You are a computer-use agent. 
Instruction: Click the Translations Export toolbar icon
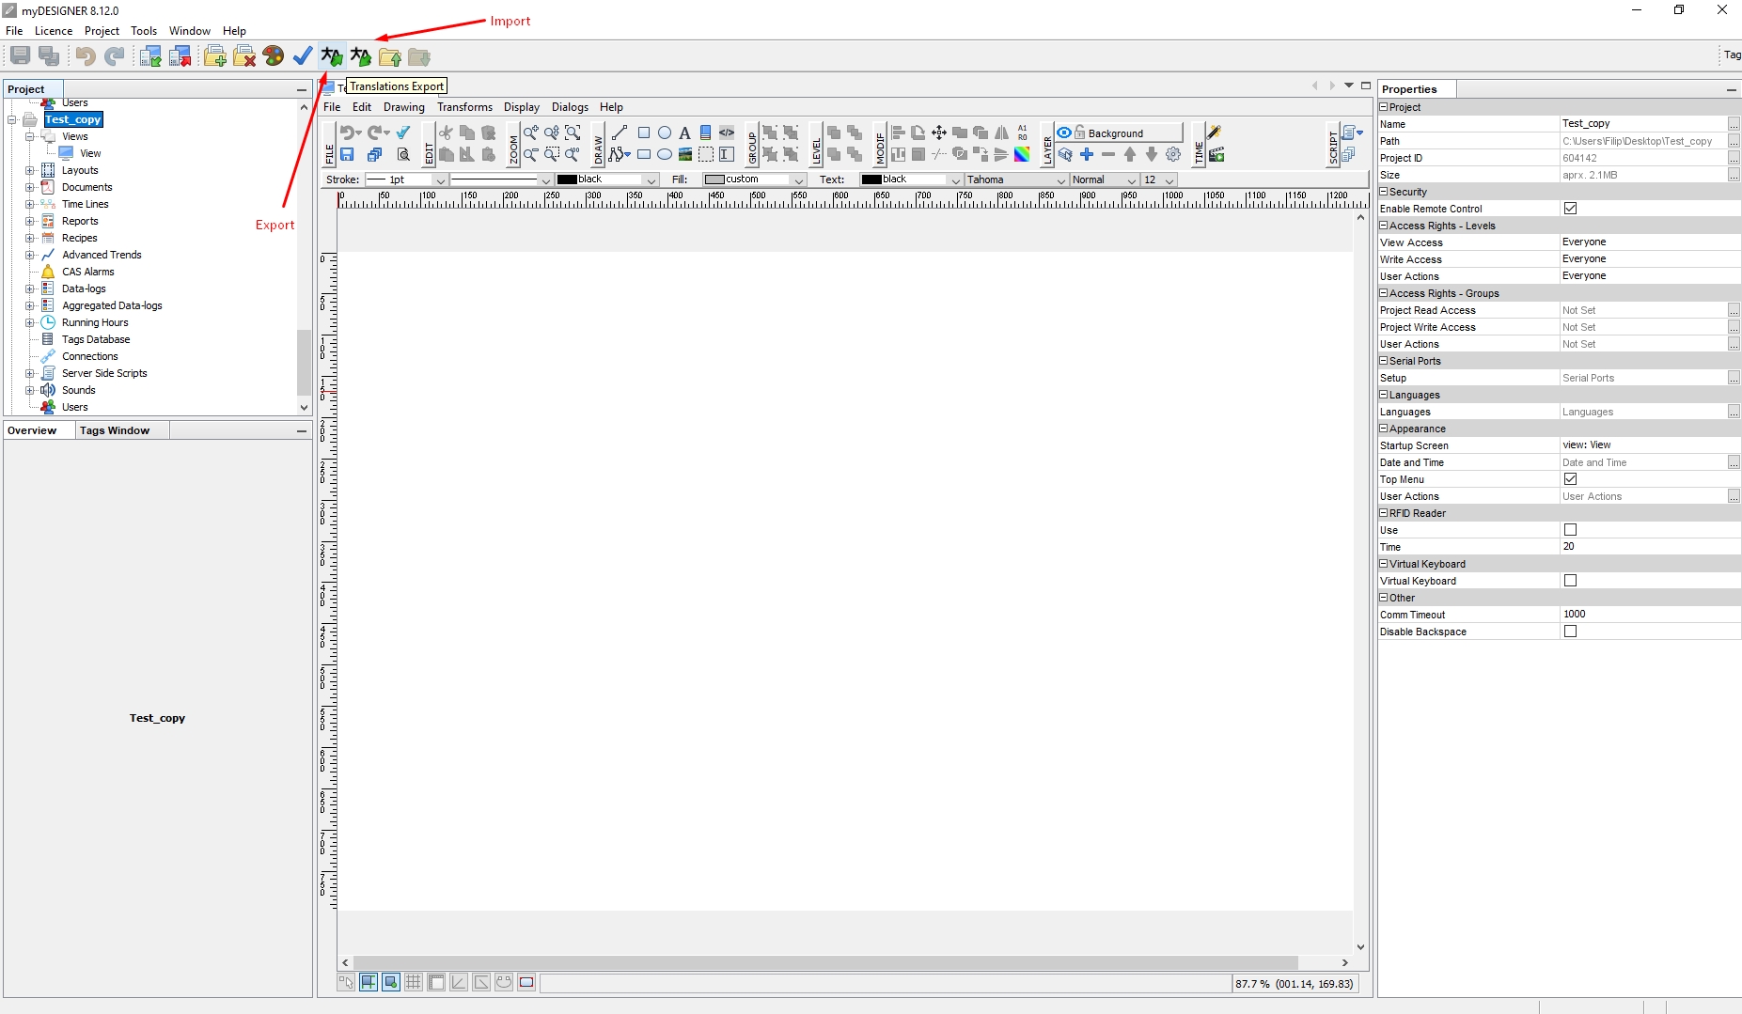(x=332, y=56)
